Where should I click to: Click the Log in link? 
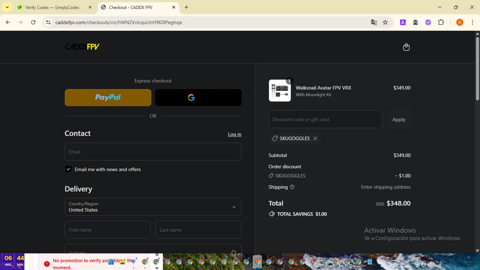[235, 134]
